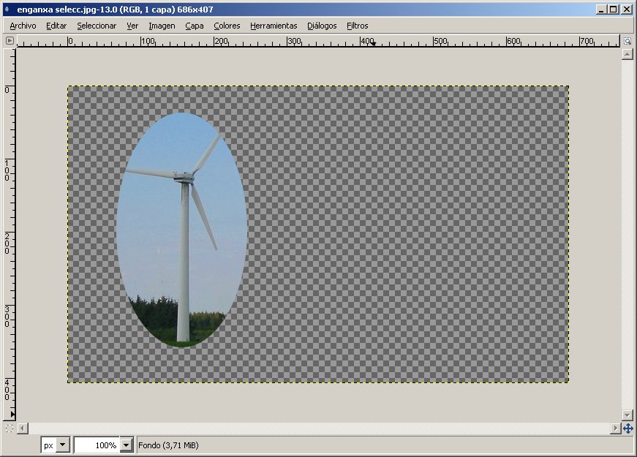Click the GIMP icon in title bar
The height and width of the screenshot is (457, 637).
coord(7,10)
